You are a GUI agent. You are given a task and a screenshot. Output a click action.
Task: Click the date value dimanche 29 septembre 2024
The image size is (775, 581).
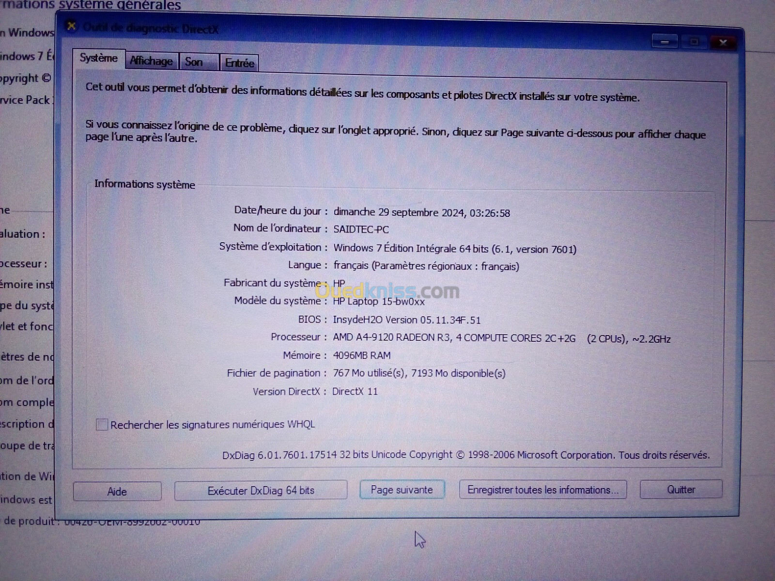(421, 213)
